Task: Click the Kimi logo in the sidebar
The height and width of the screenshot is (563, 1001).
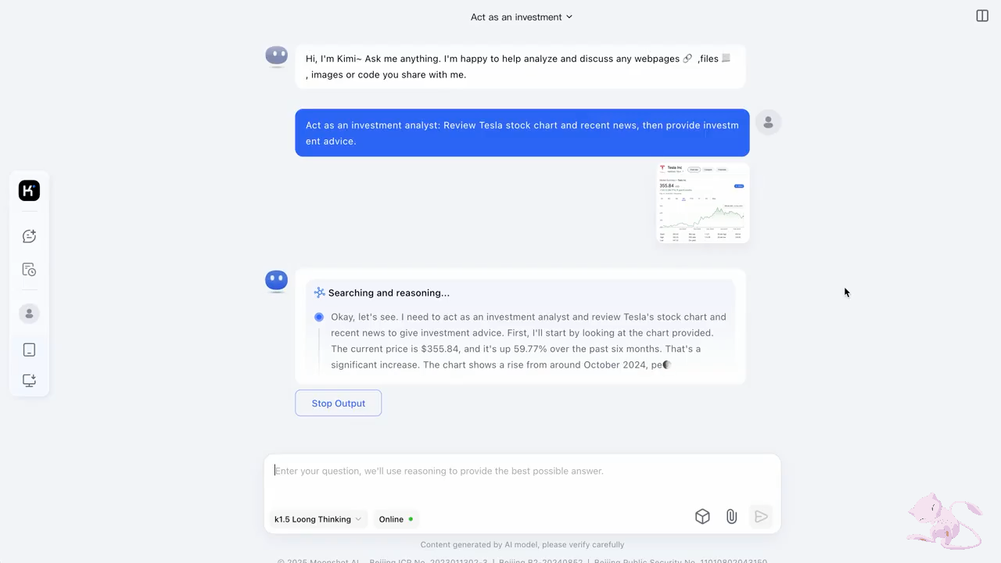Action: tap(29, 191)
